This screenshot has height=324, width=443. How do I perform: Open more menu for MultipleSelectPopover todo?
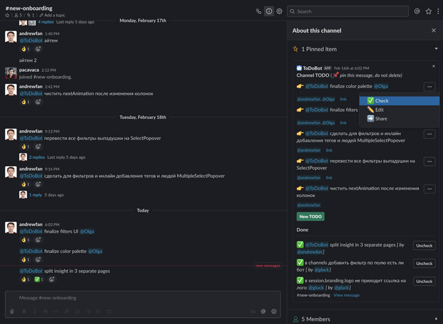[429, 134]
